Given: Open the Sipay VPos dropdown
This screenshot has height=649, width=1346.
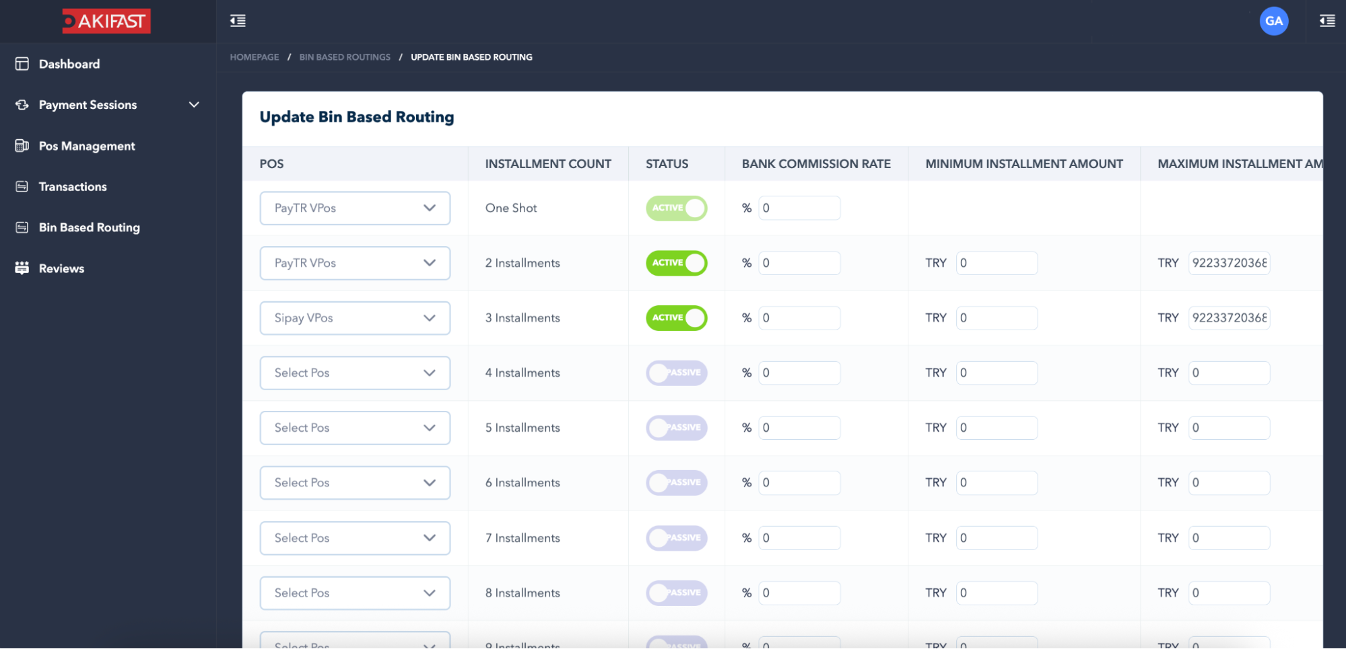Looking at the screenshot, I should pyautogui.click(x=355, y=318).
